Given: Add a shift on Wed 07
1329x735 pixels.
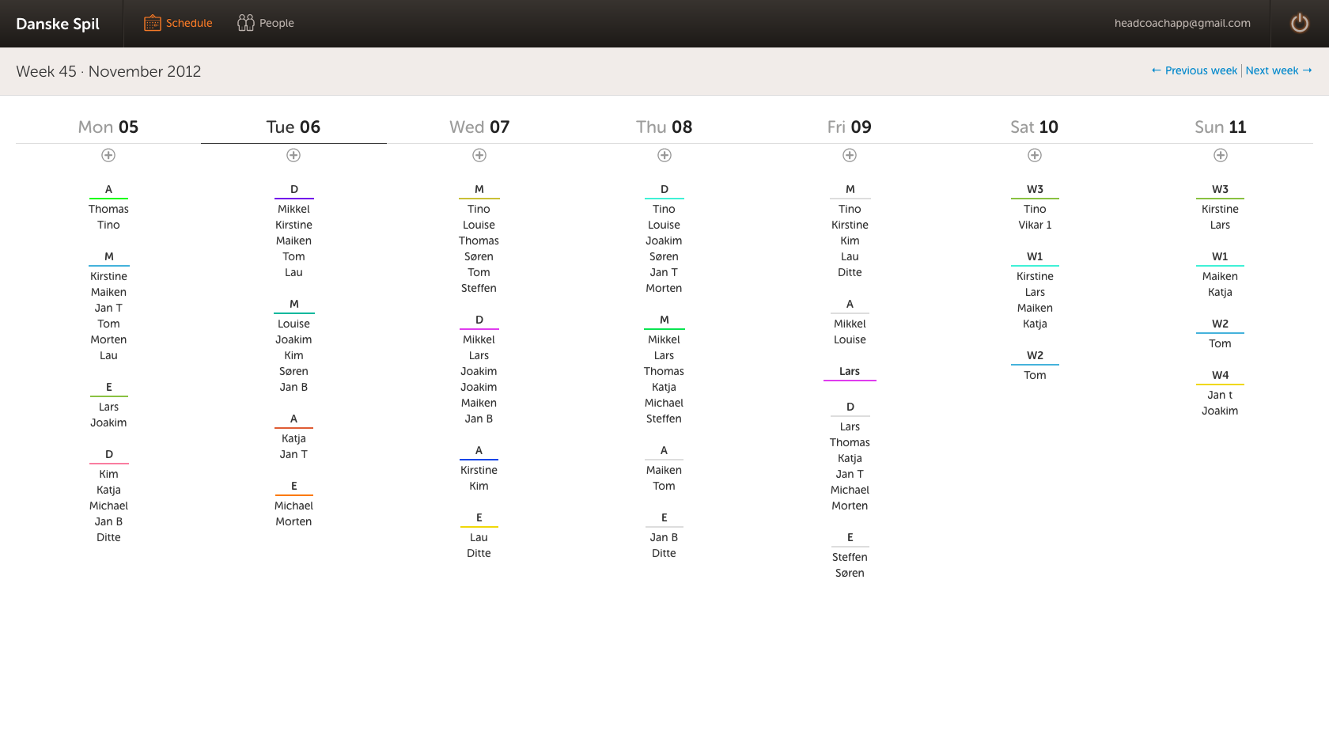Looking at the screenshot, I should pyautogui.click(x=479, y=155).
